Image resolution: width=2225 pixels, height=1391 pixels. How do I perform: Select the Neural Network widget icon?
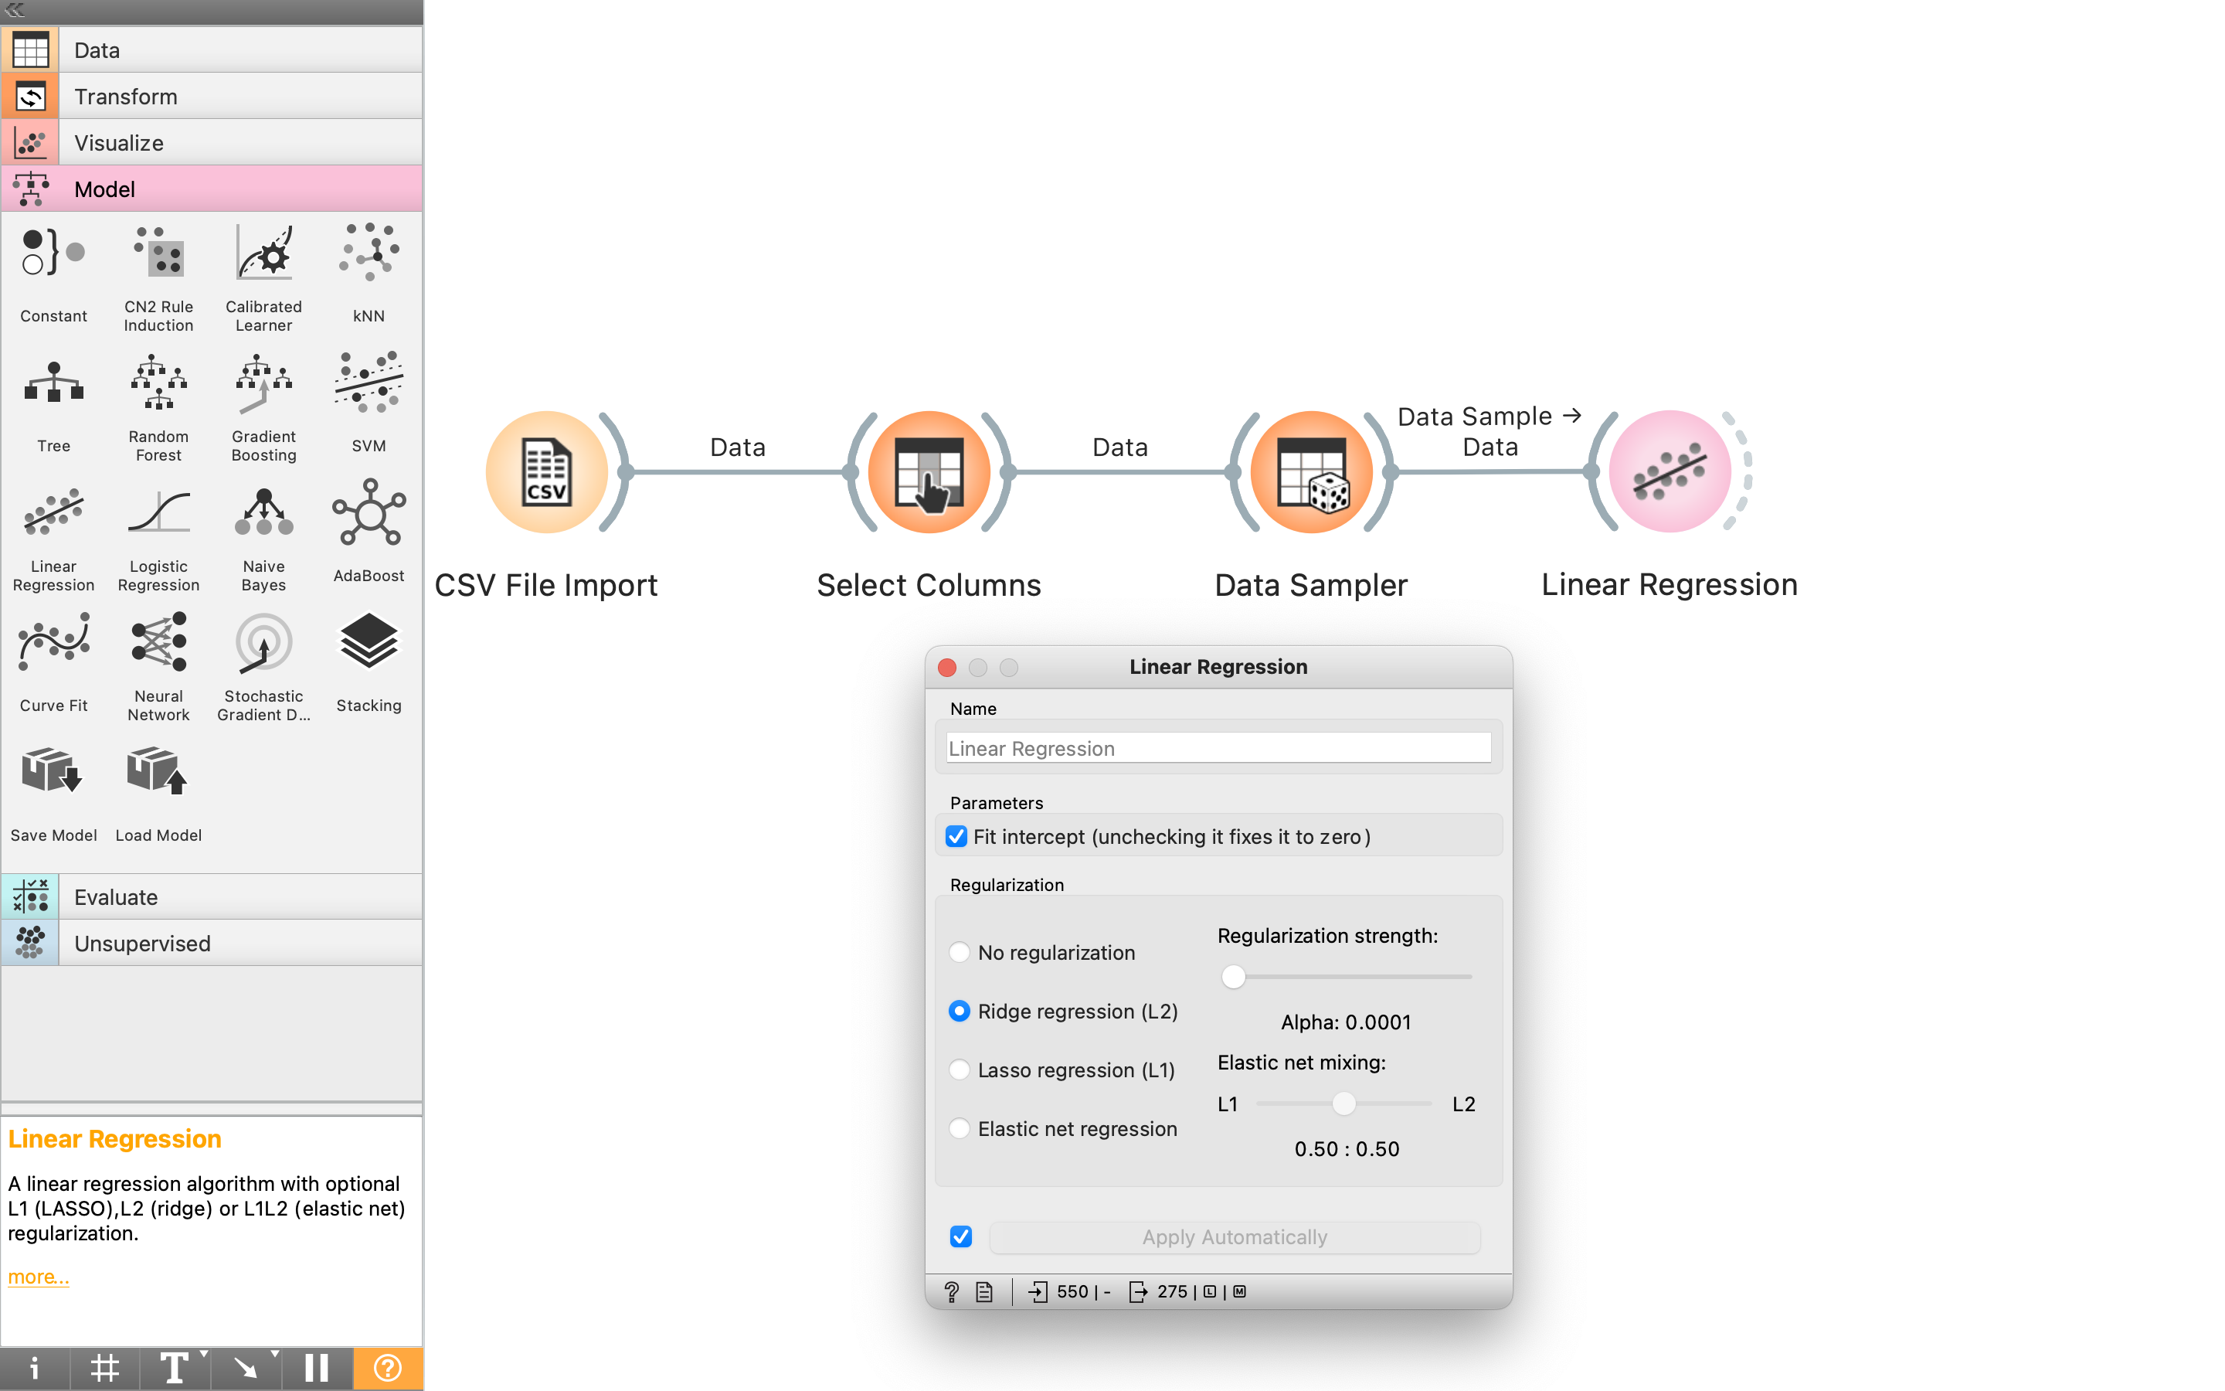pos(158,642)
